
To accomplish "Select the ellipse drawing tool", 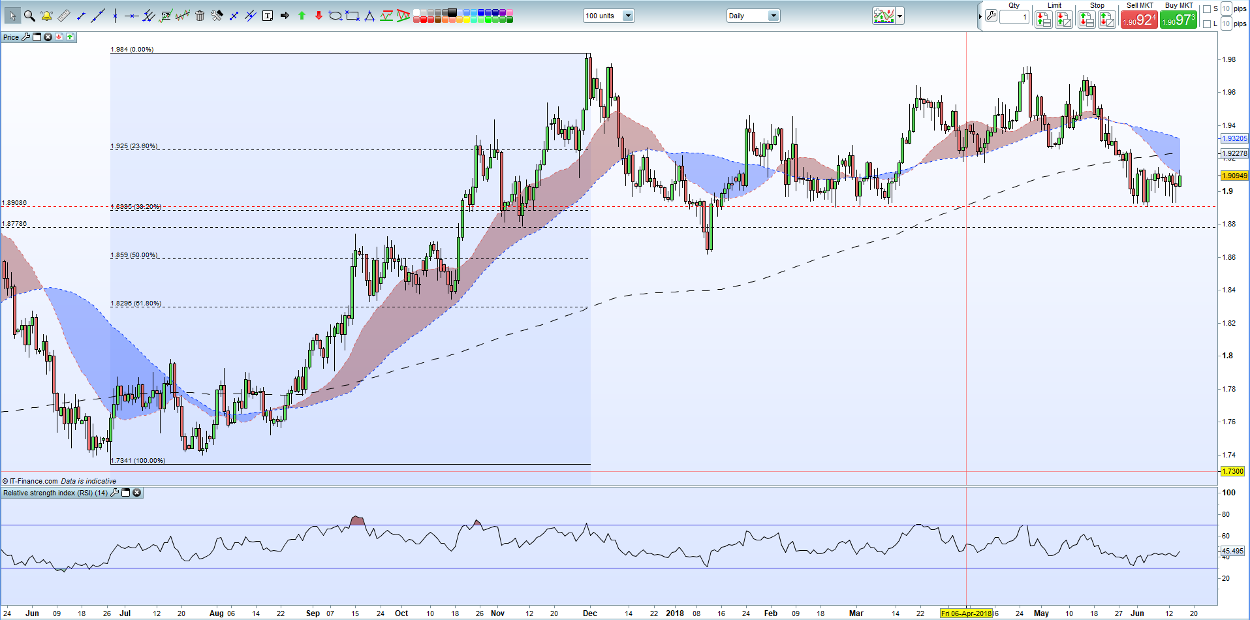I will click(x=336, y=16).
